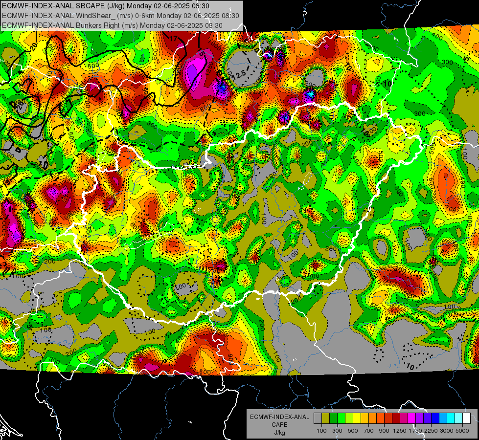Viewport: 479px width, 440px height.
Task: Select the bright green legend swatch after 300
Action: 341,418
